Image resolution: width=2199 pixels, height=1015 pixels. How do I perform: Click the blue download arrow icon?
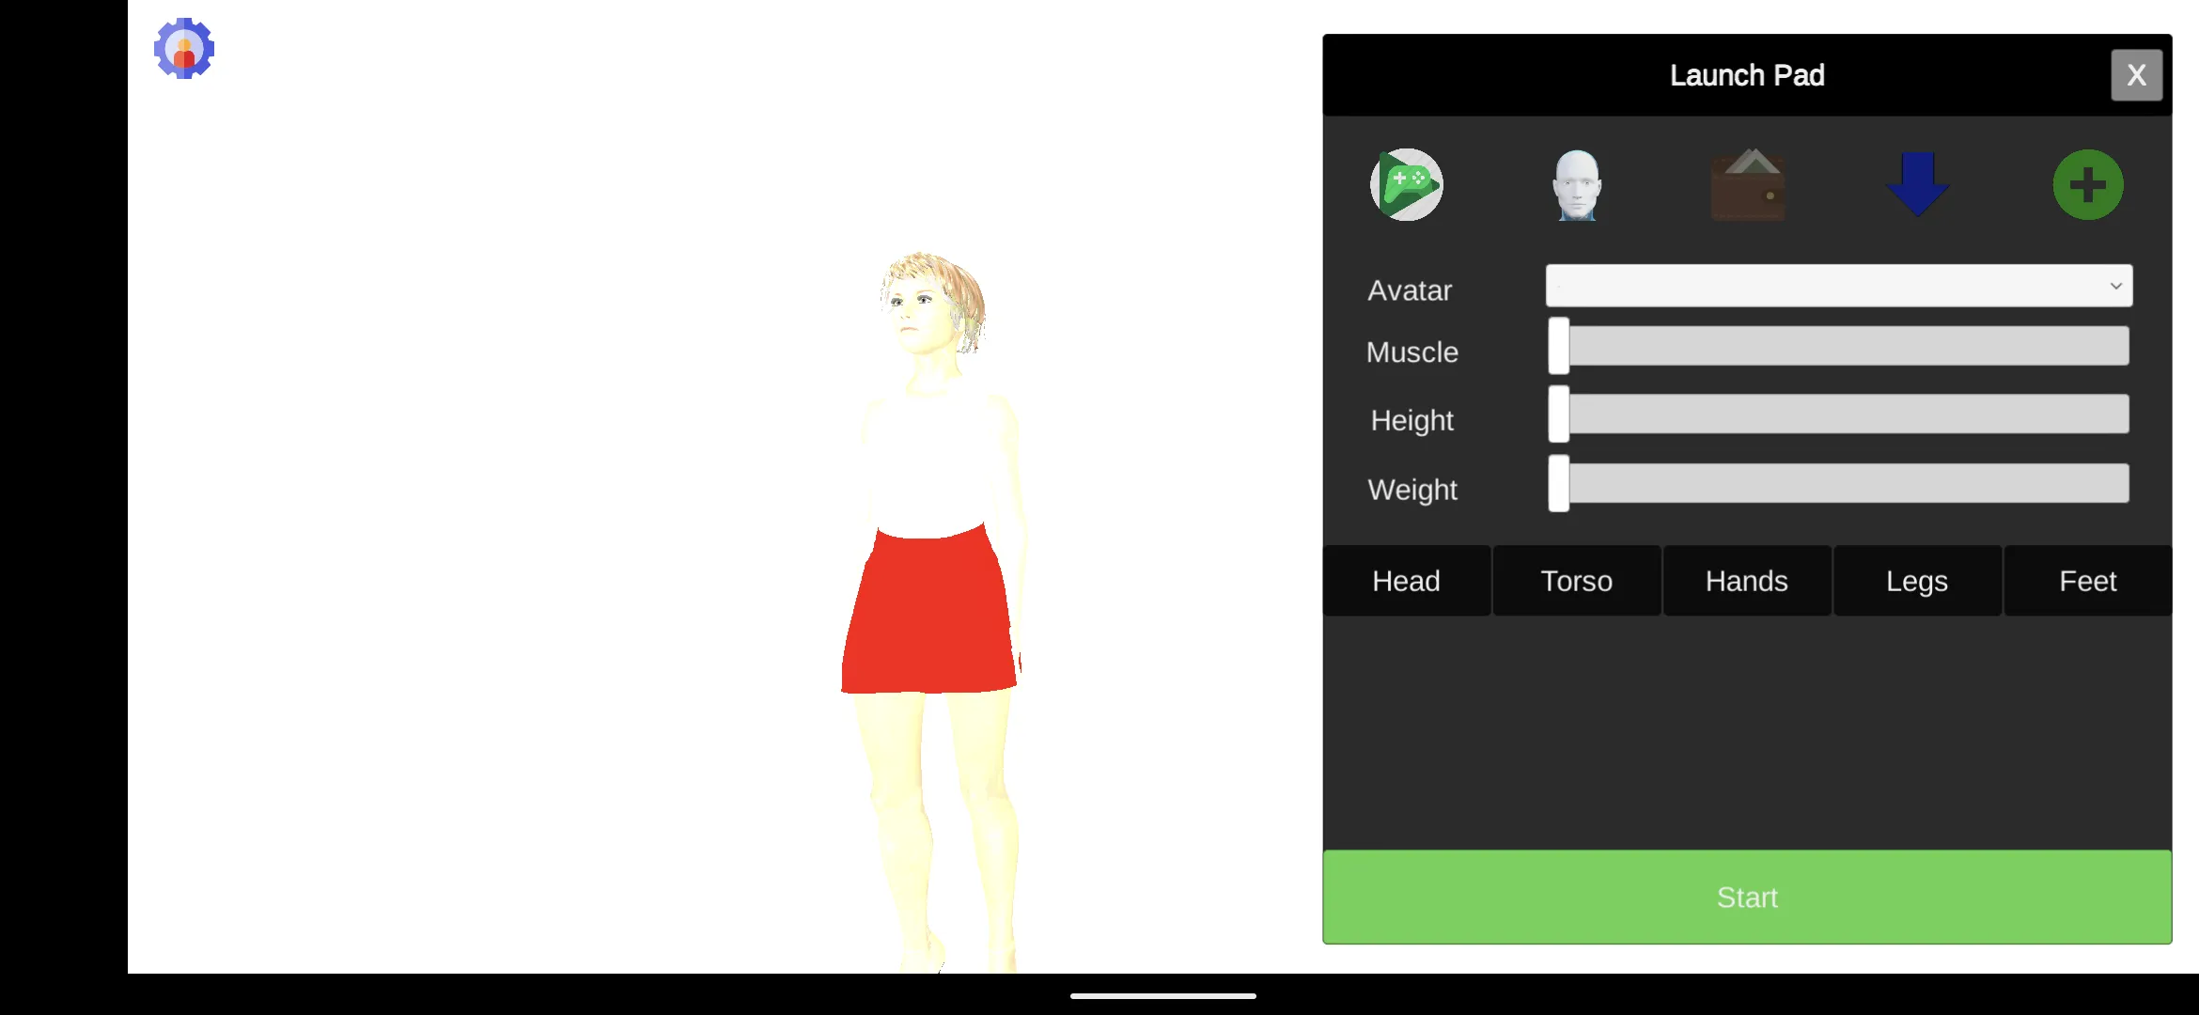click(x=1917, y=183)
